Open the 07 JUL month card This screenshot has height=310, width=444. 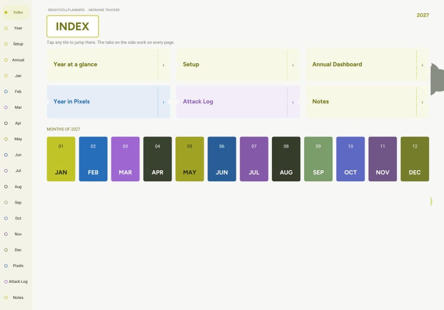click(x=254, y=159)
